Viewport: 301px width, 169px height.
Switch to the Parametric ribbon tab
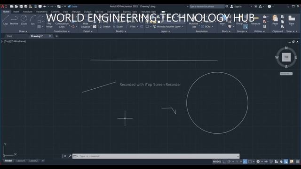[42, 12]
